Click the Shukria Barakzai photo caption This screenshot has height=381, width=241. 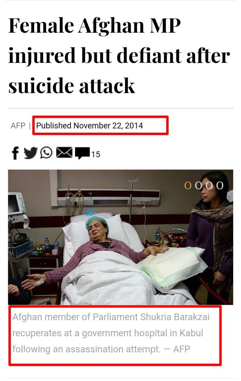(111, 333)
